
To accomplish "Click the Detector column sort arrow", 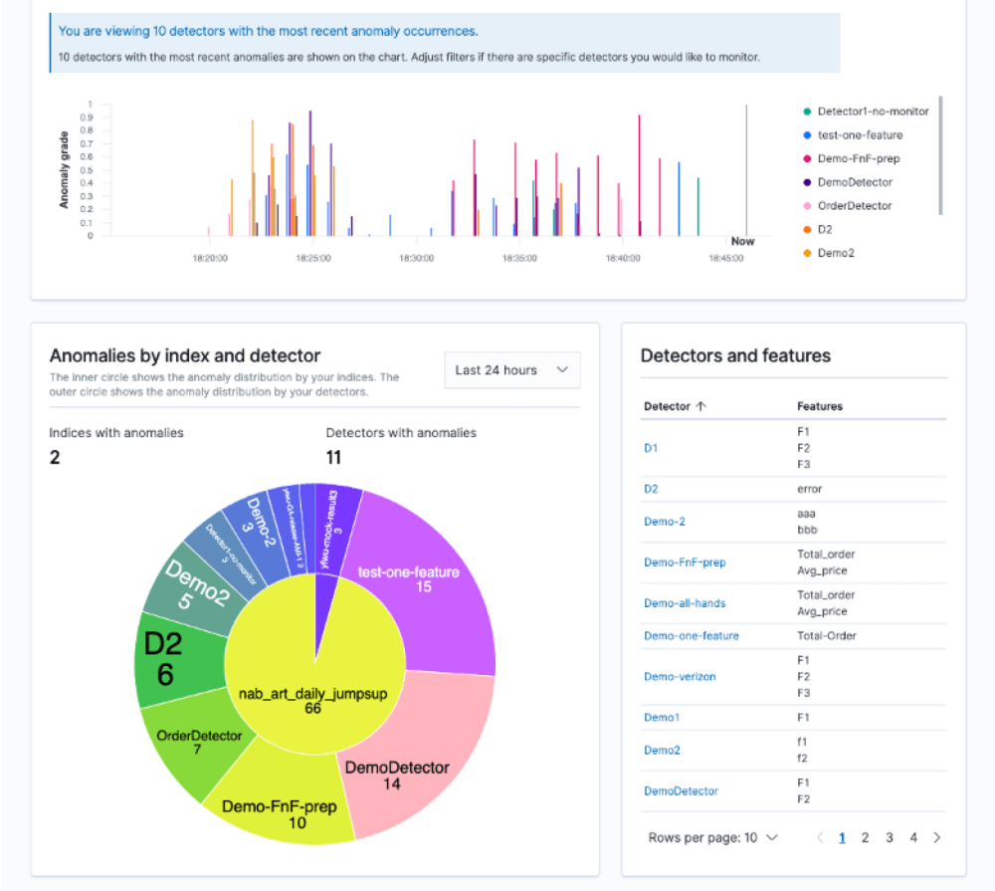I will pos(701,406).
